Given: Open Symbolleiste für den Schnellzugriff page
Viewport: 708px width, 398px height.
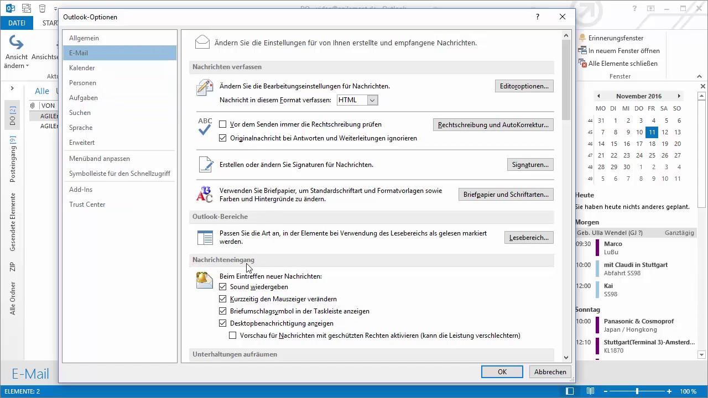Looking at the screenshot, I should click(119, 174).
